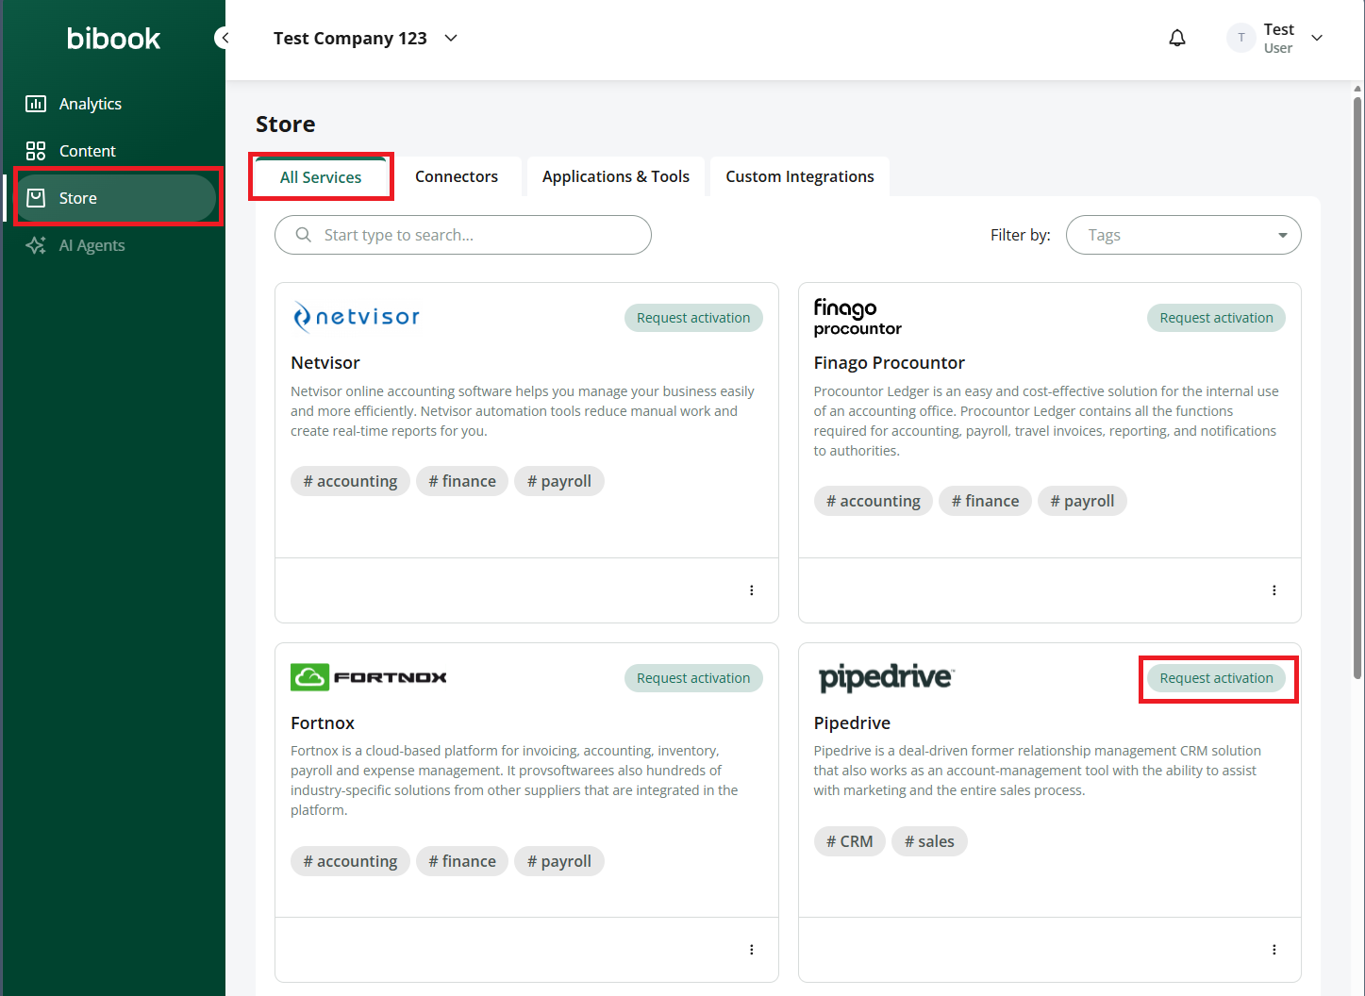Click Pipedrive's # sales tag
Screen dimensions: 1365x996
point(929,841)
